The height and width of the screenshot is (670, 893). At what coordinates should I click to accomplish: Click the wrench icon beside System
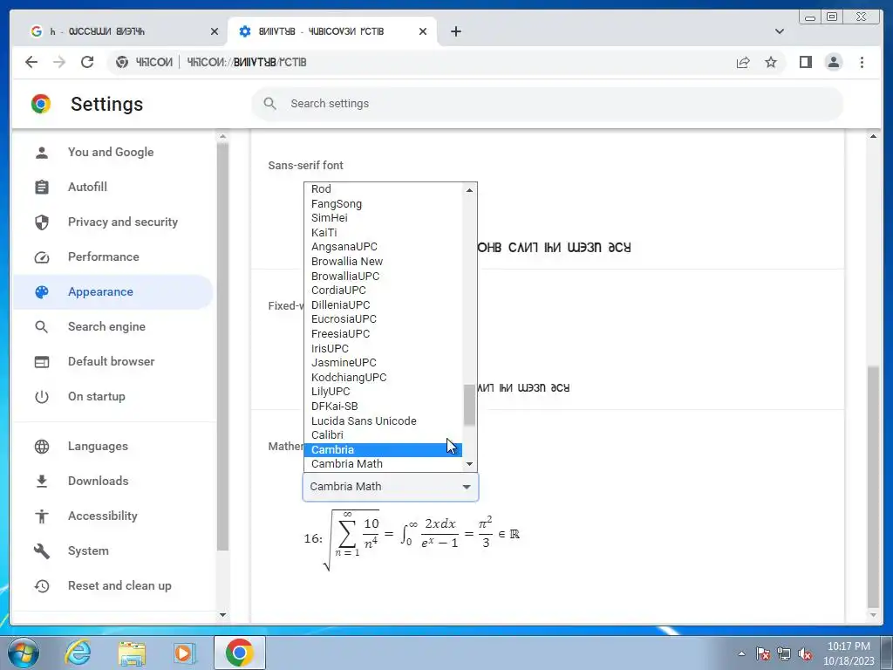[42, 551]
